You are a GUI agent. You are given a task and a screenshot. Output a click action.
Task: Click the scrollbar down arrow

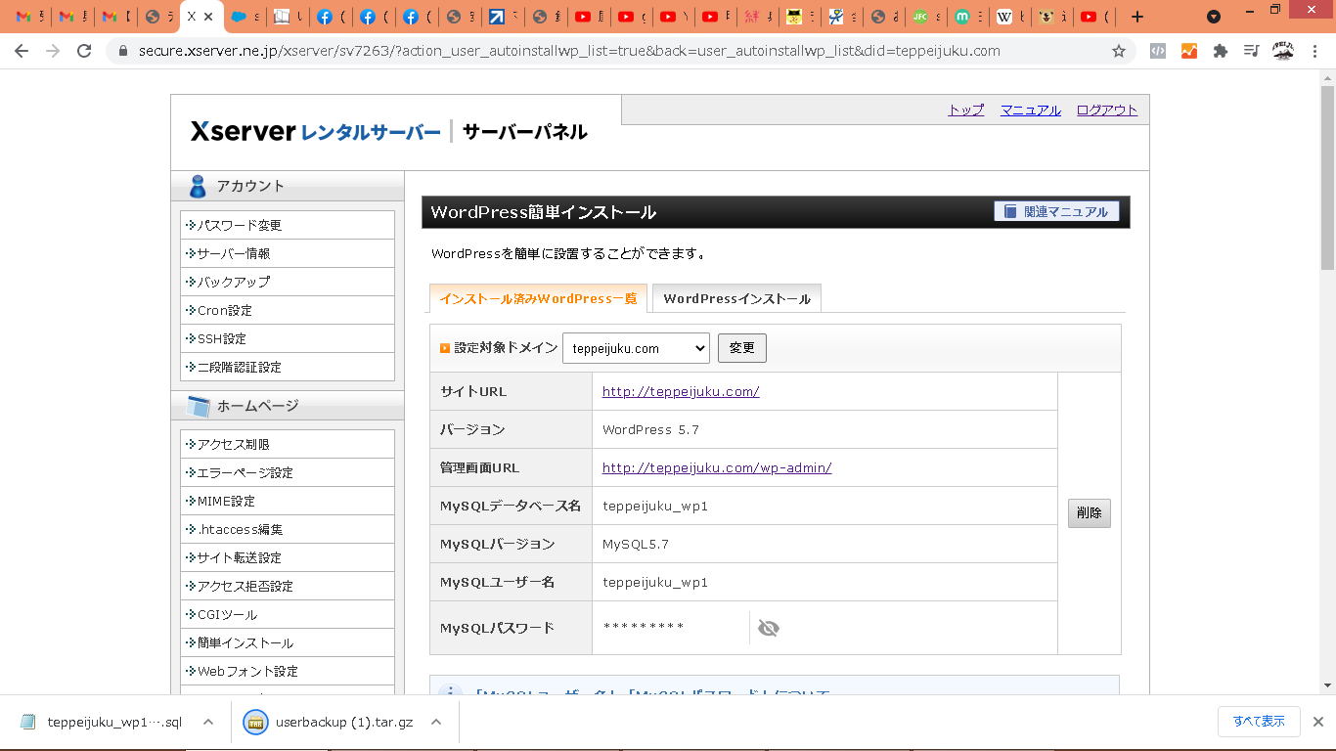point(1327,685)
